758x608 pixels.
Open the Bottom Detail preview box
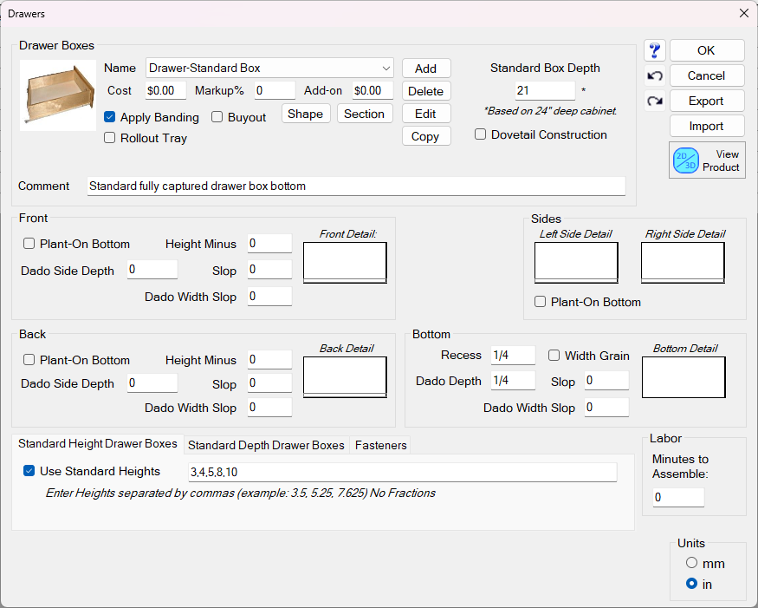(x=683, y=376)
